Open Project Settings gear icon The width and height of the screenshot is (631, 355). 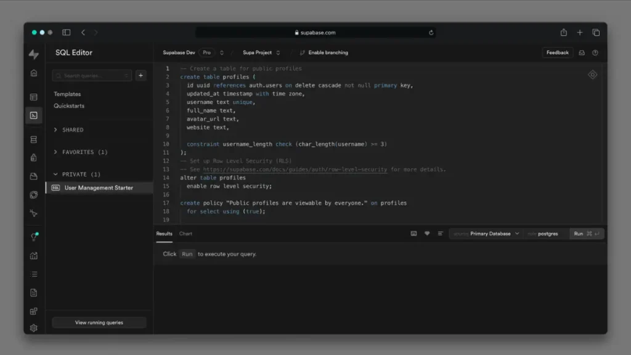click(x=34, y=328)
